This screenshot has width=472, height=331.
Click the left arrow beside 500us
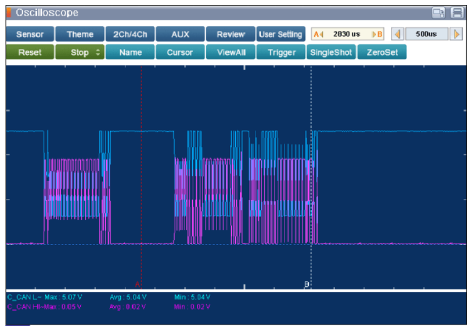pos(398,34)
